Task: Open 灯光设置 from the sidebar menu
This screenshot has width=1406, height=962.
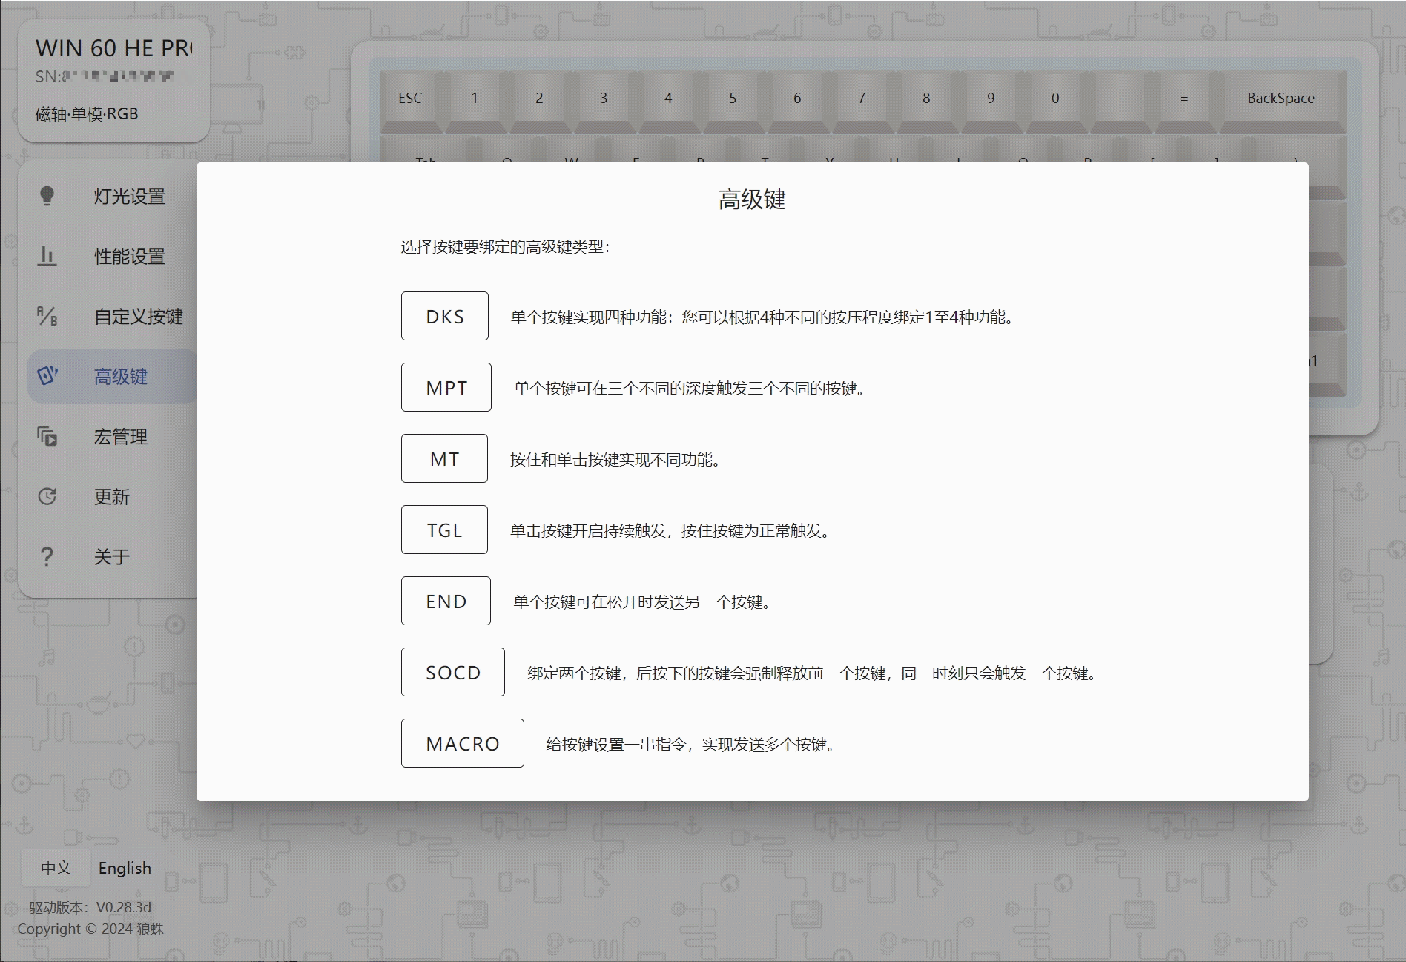Action: point(129,197)
